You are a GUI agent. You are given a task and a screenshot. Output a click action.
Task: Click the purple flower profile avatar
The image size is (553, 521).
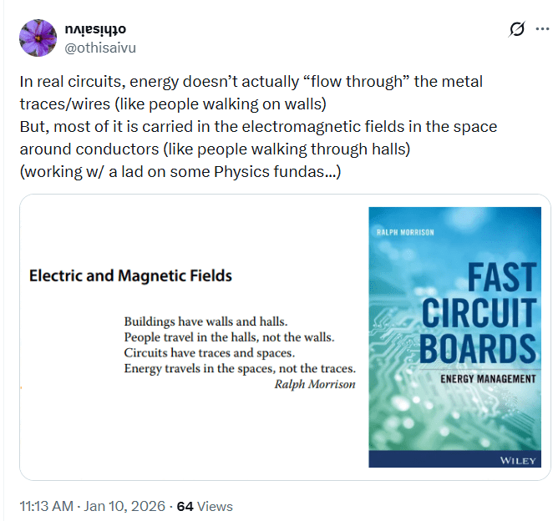37,38
